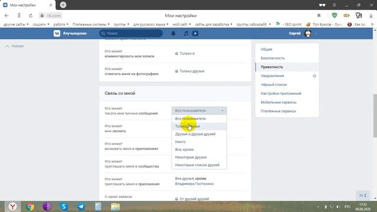Click Наверх back-to-top link

[15, 46]
